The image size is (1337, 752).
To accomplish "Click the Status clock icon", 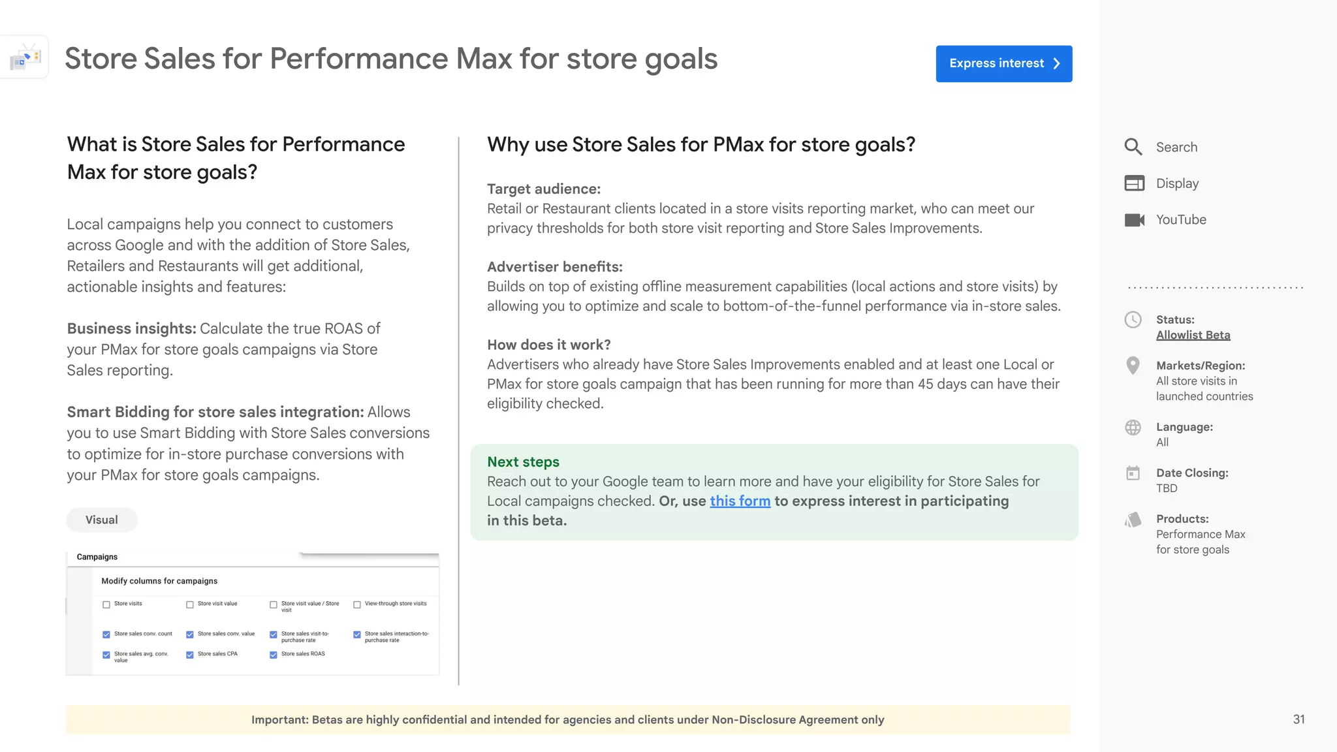I will pyautogui.click(x=1133, y=319).
